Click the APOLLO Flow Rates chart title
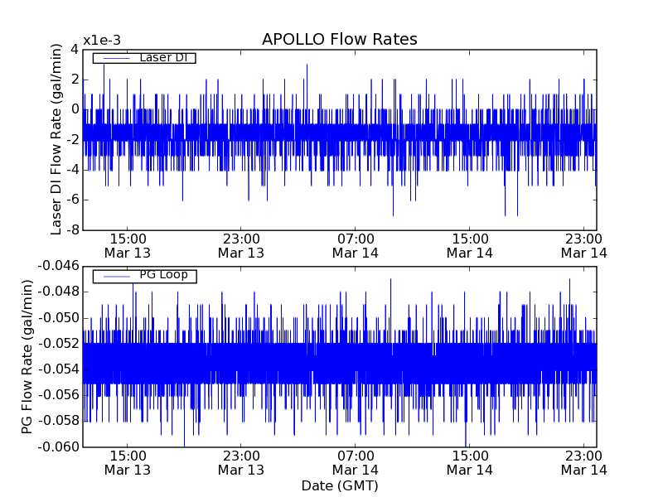Screen dimensions: 663x497 click(339, 40)
